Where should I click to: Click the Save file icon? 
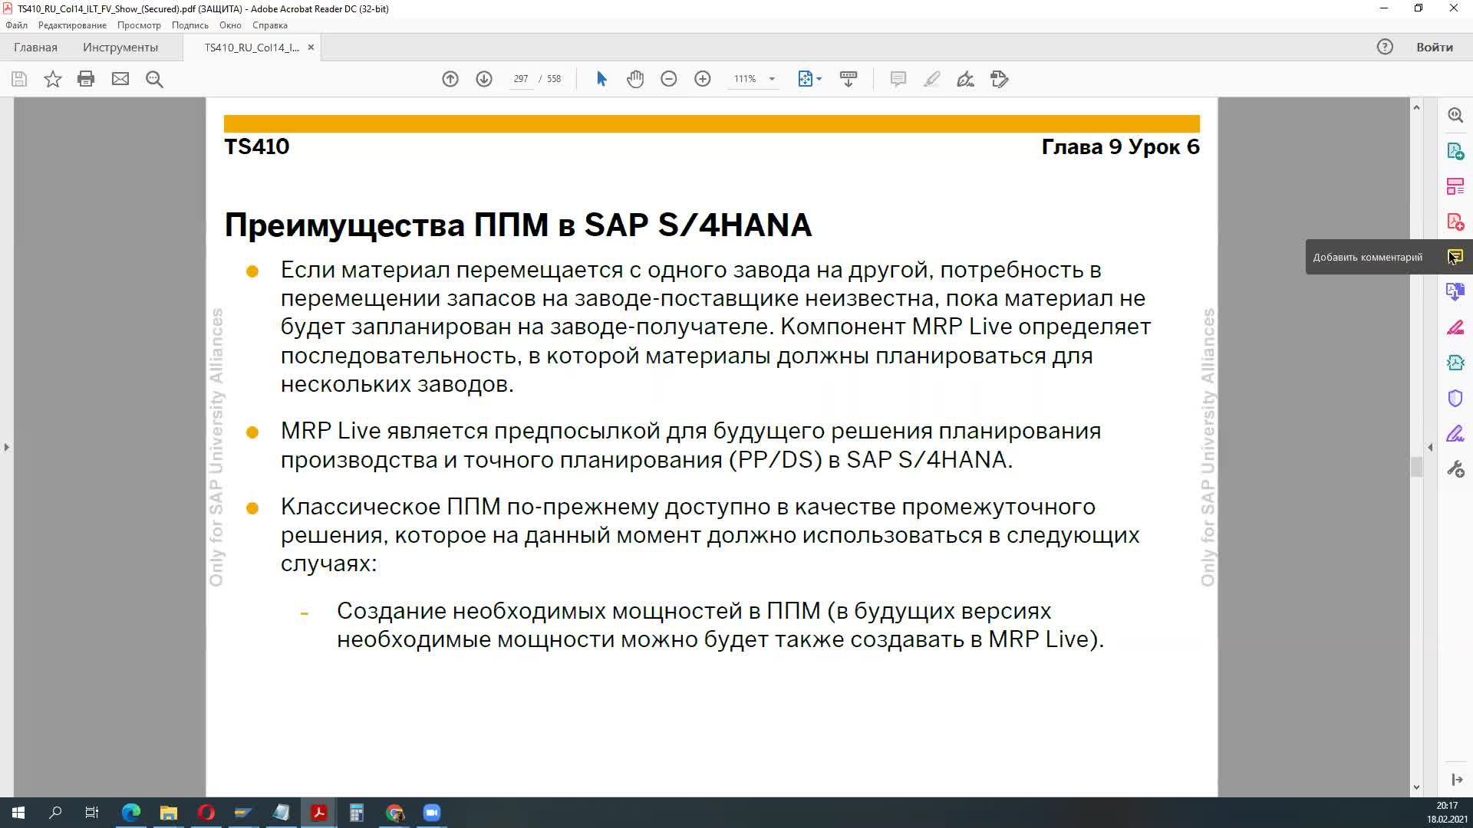pos(19,79)
